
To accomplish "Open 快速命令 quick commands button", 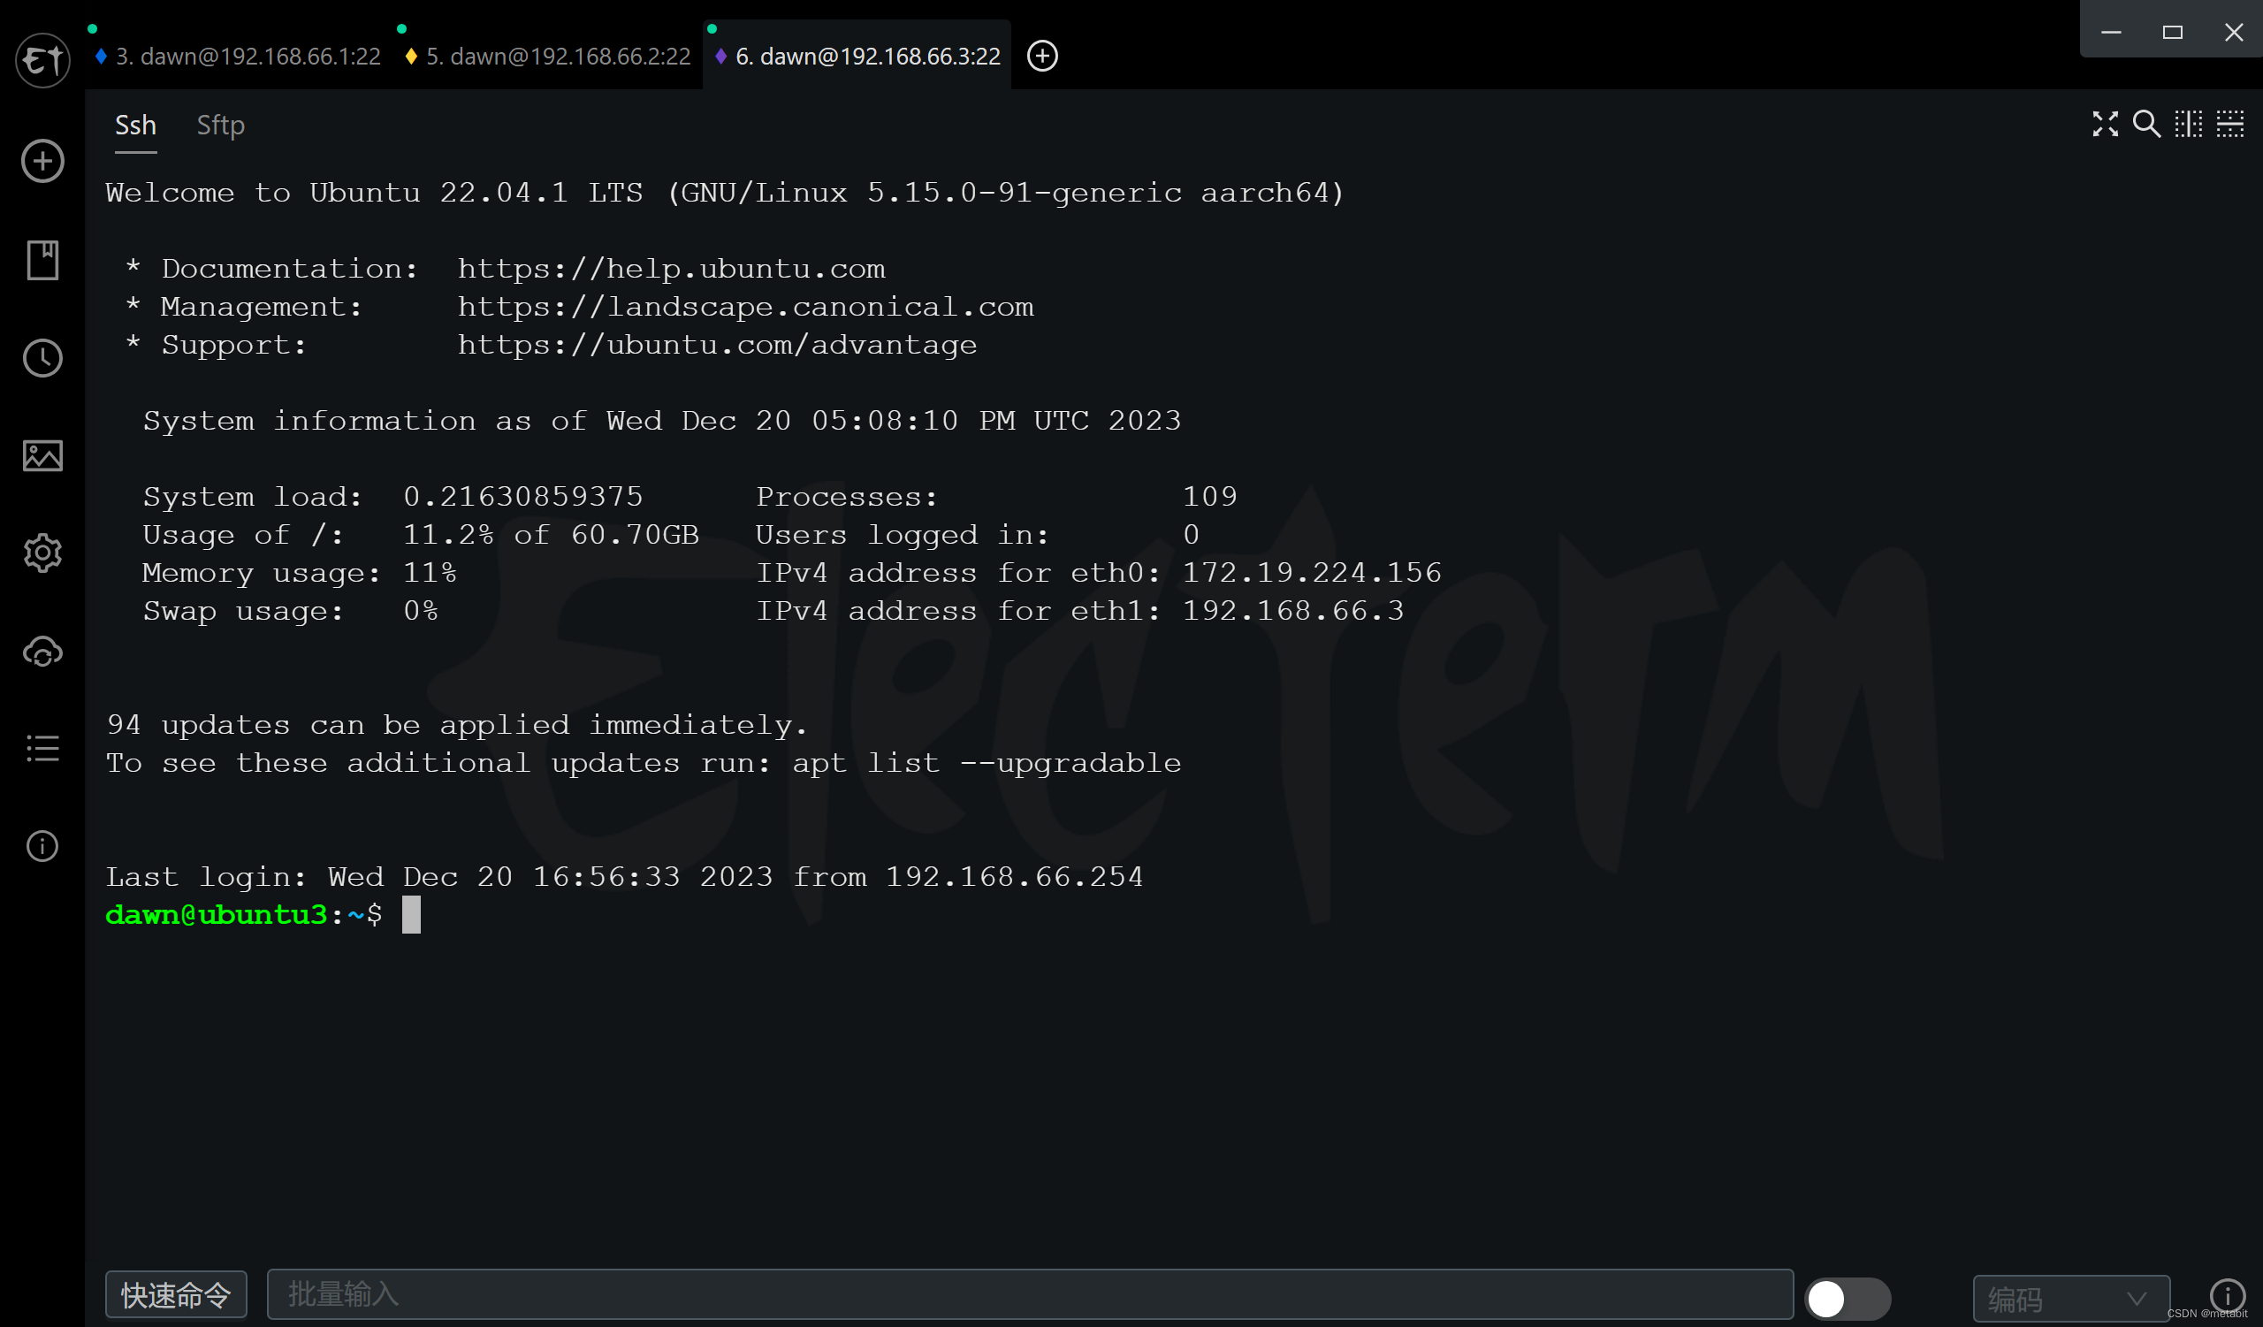I will click(x=176, y=1294).
